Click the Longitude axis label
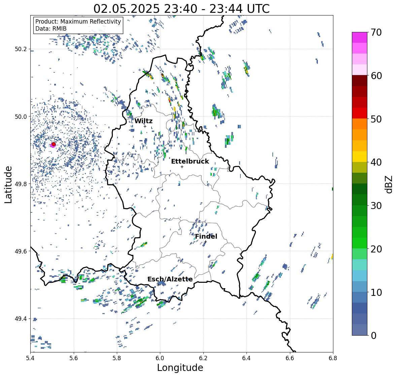This screenshot has width=397, height=376. [180, 368]
